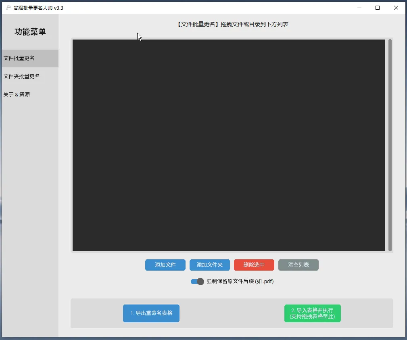
Task: Click the 添加文件 button
Action: pyautogui.click(x=165, y=265)
